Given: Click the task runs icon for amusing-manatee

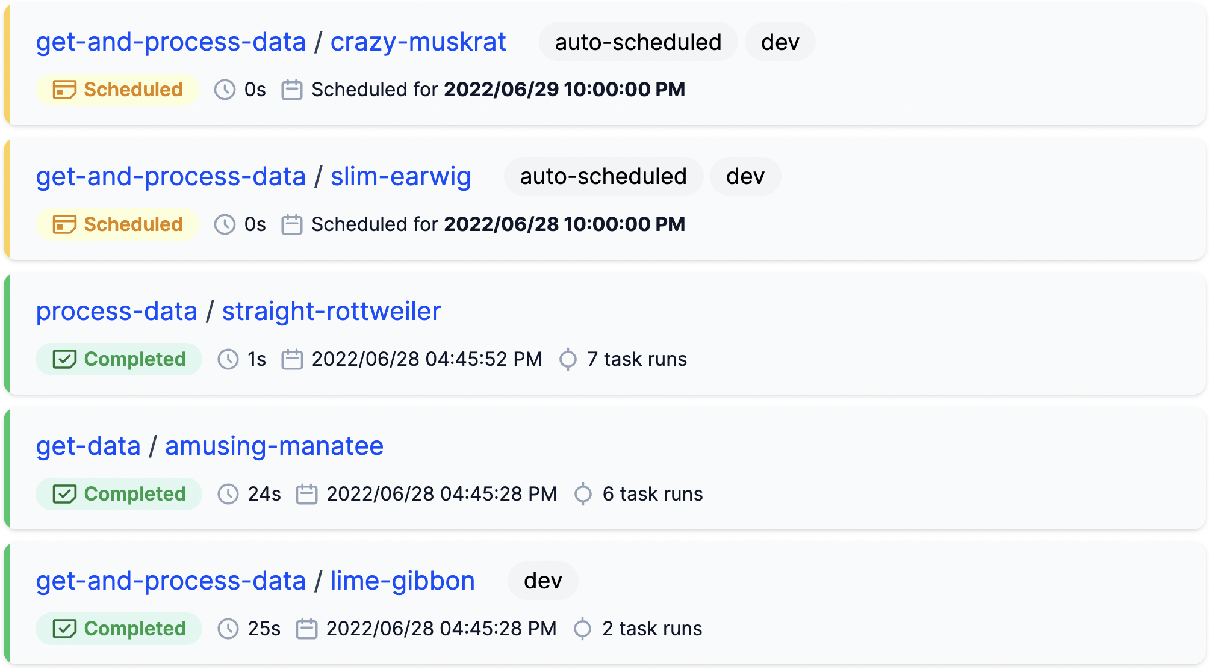Looking at the screenshot, I should 583,494.
